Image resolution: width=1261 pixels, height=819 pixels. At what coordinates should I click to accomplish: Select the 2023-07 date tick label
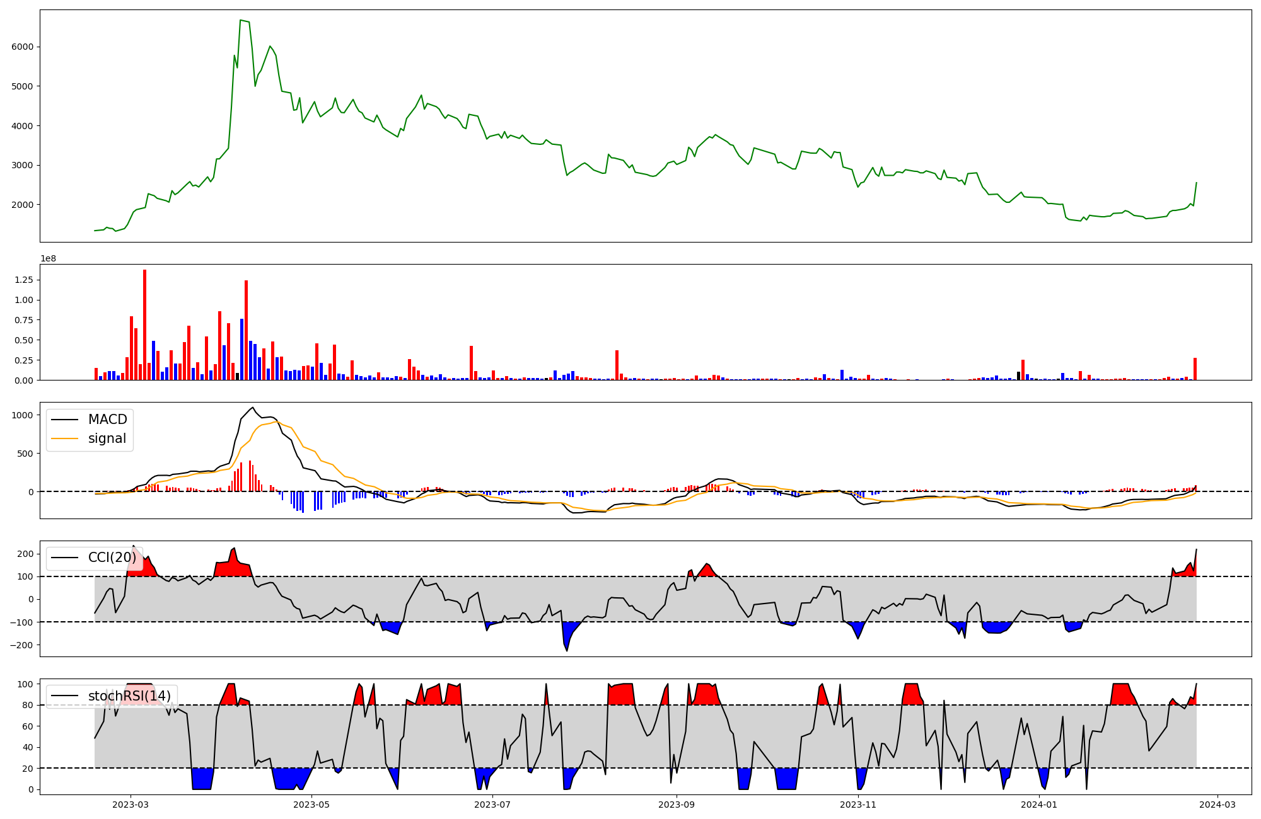click(492, 805)
